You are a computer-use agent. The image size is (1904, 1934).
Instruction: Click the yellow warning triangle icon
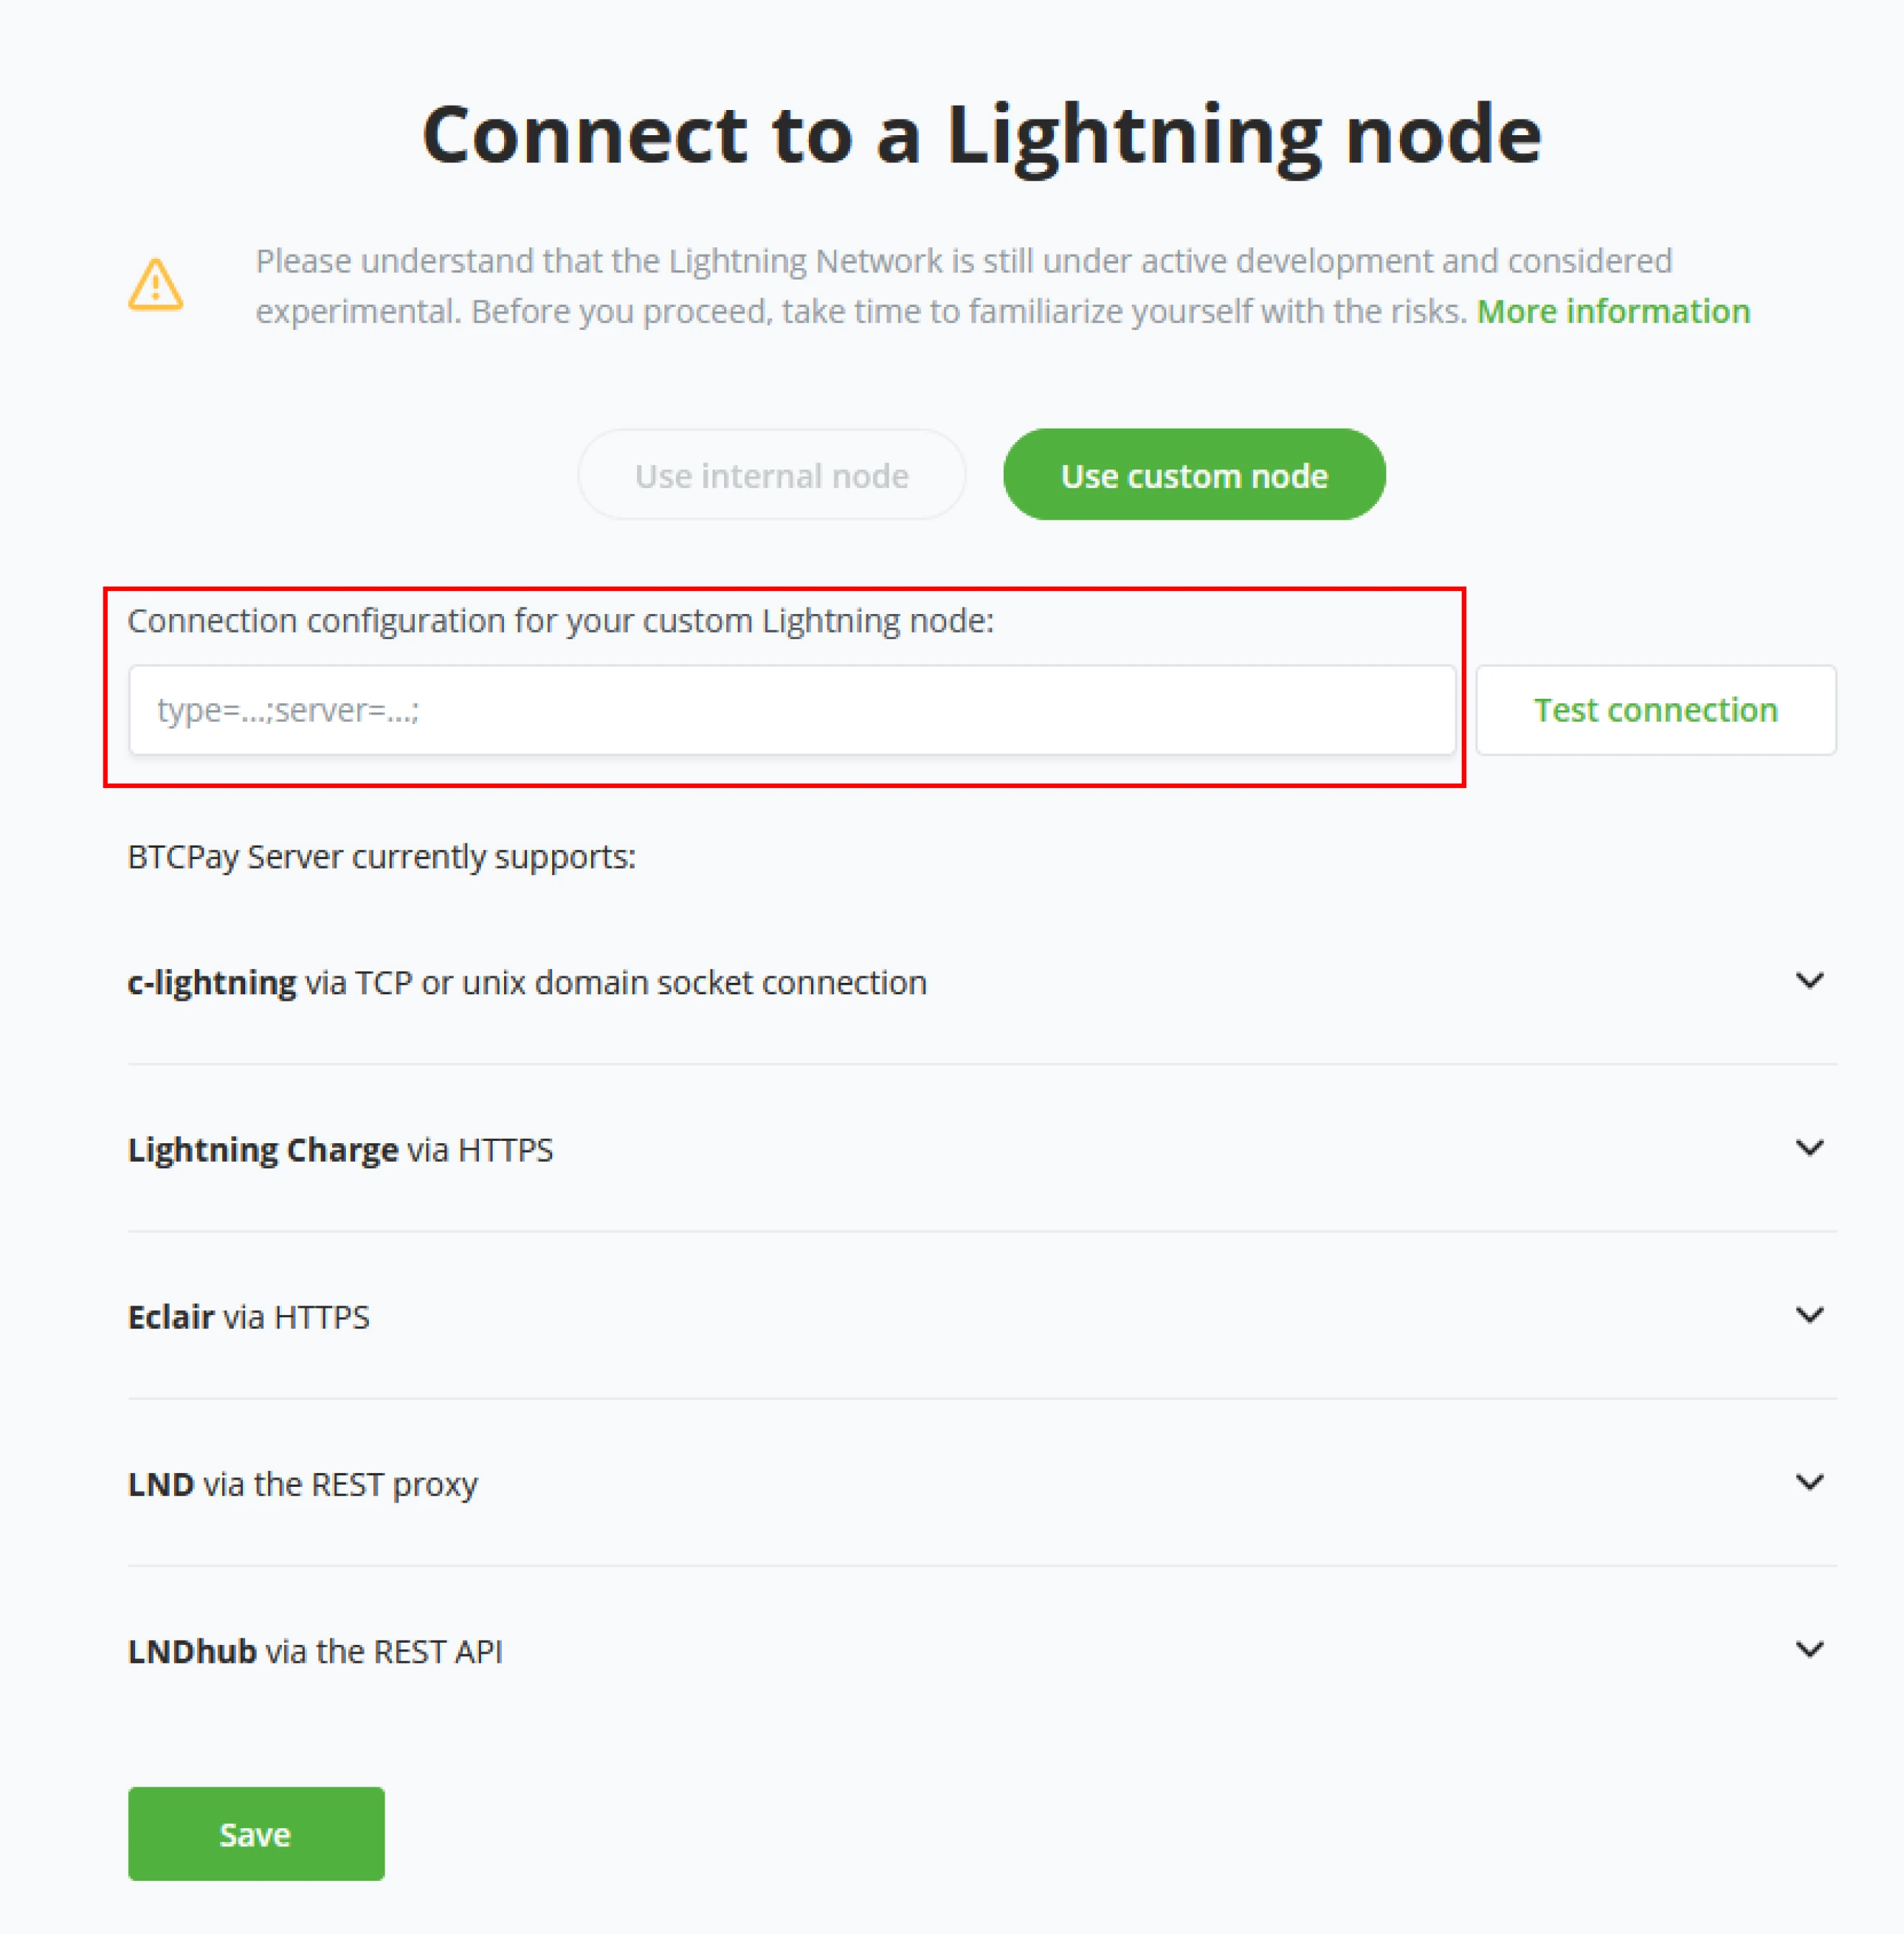pos(156,285)
